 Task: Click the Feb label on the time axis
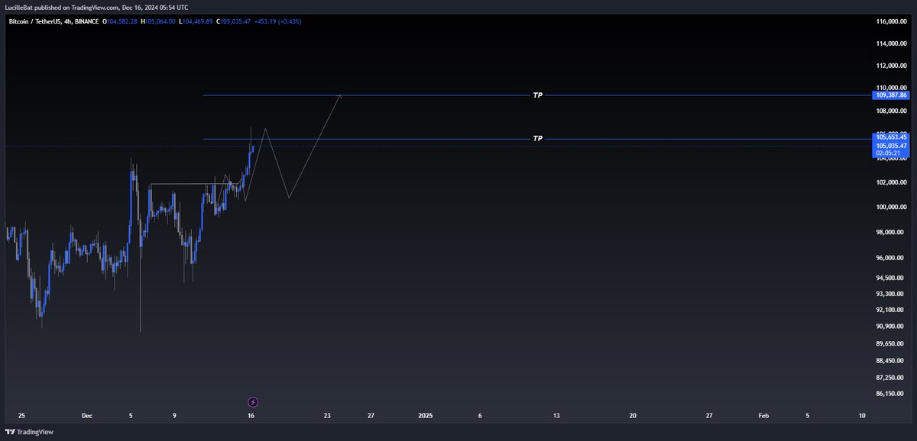763,416
